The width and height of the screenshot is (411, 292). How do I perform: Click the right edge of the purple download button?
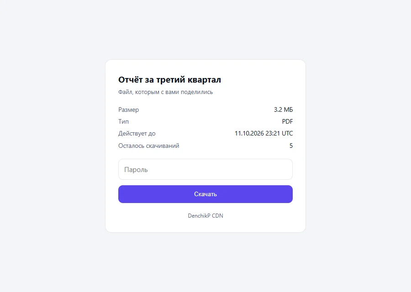point(291,194)
